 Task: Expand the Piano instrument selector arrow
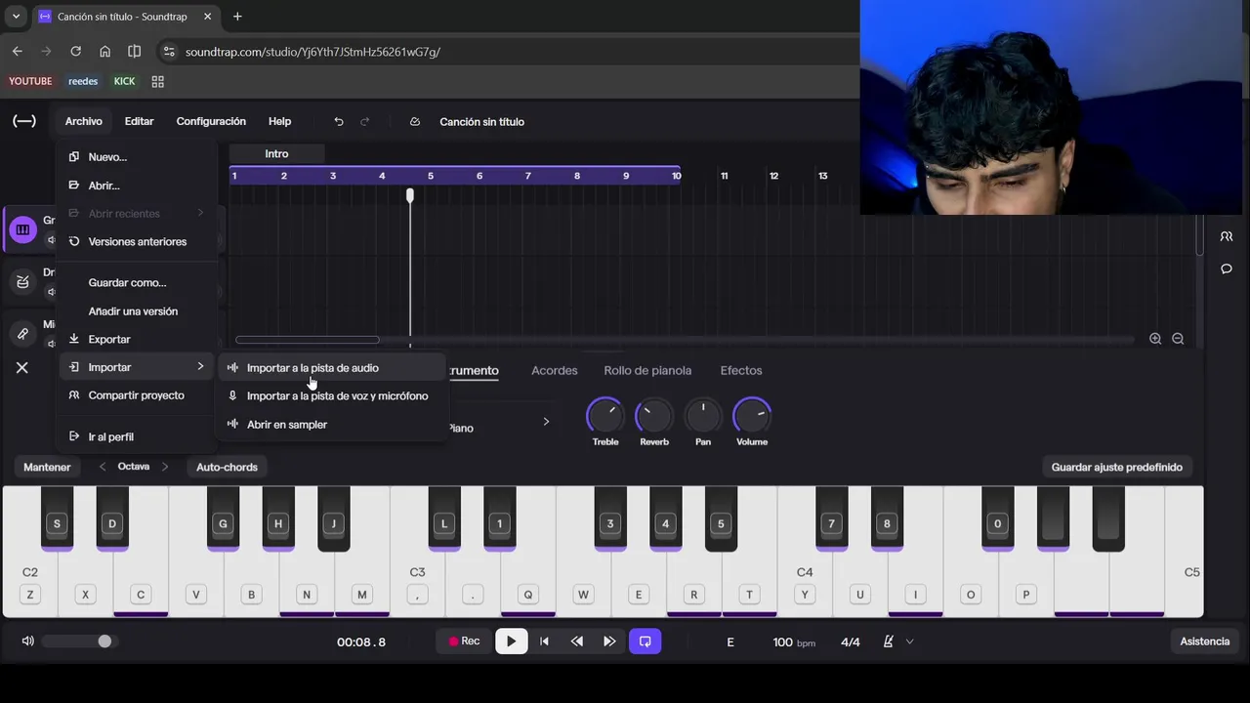(x=546, y=422)
